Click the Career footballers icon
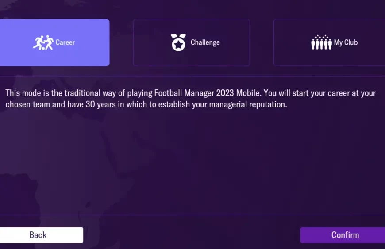The width and height of the screenshot is (385, 249). [x=43, y=42]
